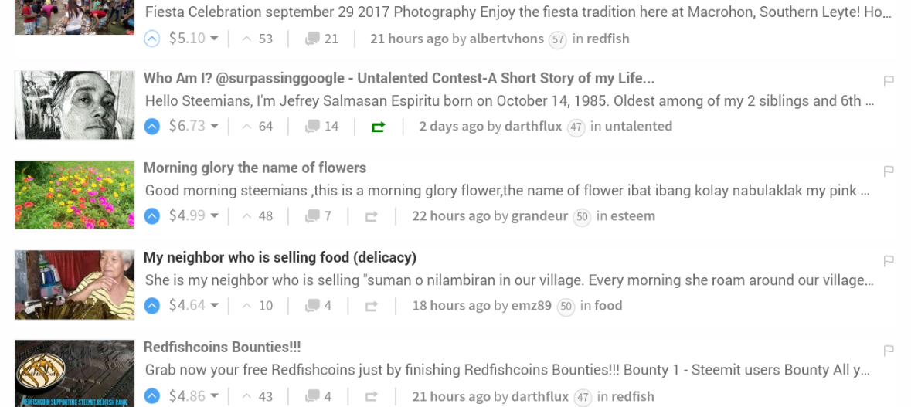Flag the Morning glory post
Image resolution: width=911 pixels, height=407 pixels.
(888, 171)
